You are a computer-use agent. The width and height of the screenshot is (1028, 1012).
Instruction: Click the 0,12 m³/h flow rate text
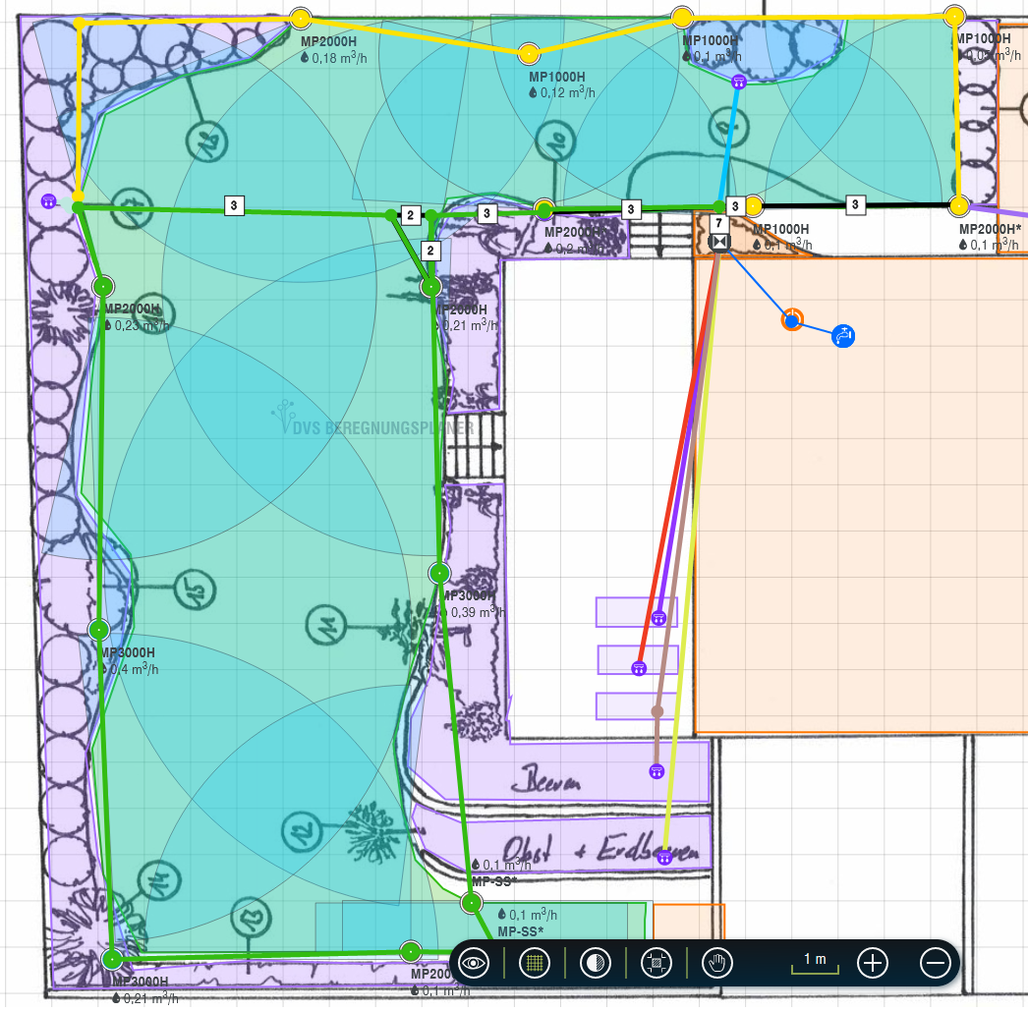(562, 92)
